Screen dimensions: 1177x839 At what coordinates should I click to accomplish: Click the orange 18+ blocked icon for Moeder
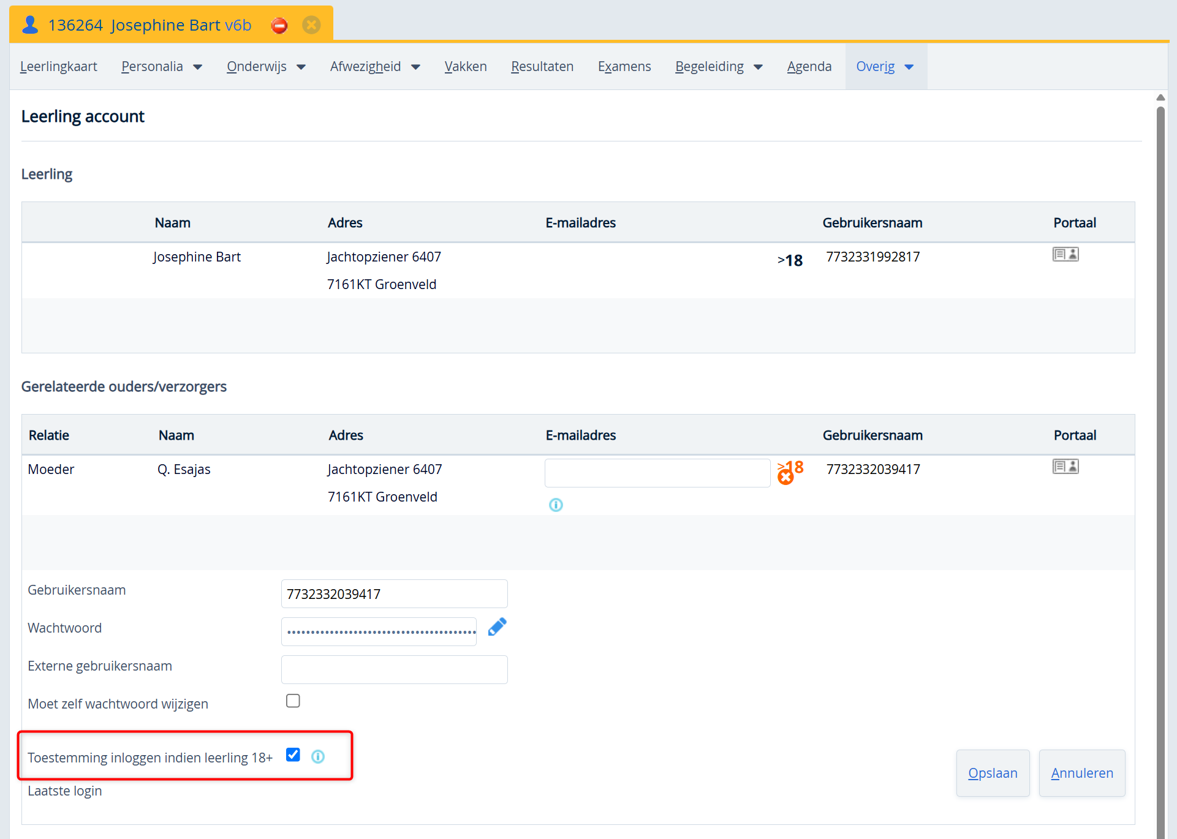tap(790, 472)
